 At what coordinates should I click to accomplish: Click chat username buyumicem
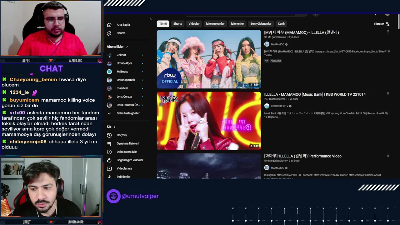pyautogui.click(x=24, y=100)
